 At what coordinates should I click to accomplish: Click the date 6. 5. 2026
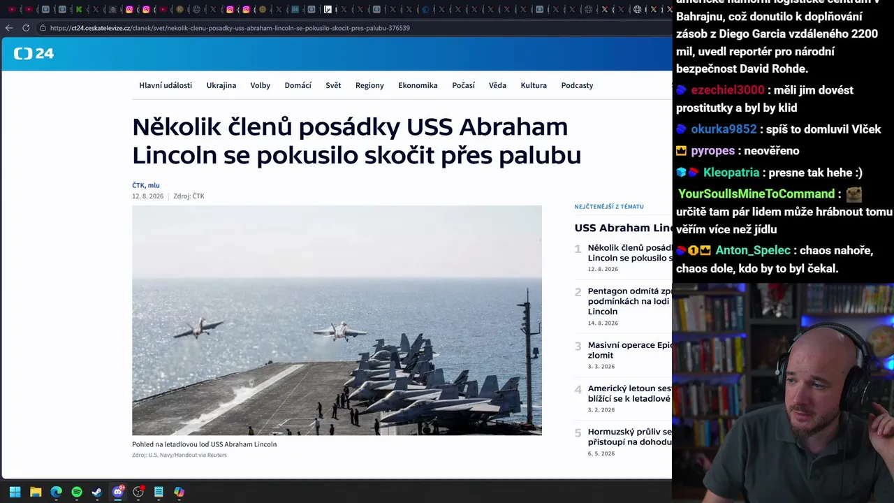(601, 453)
